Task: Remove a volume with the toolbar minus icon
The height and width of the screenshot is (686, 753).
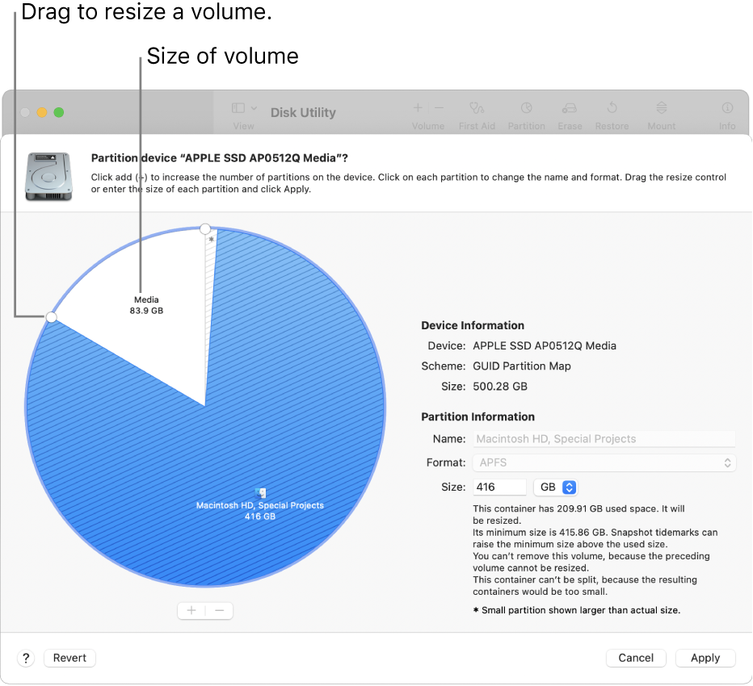Action: [439, 107]
